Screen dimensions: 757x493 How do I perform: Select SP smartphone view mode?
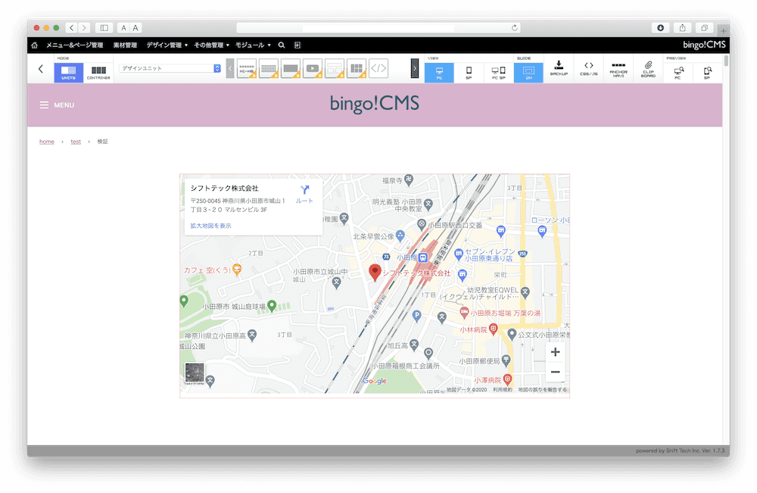[469, 73]
